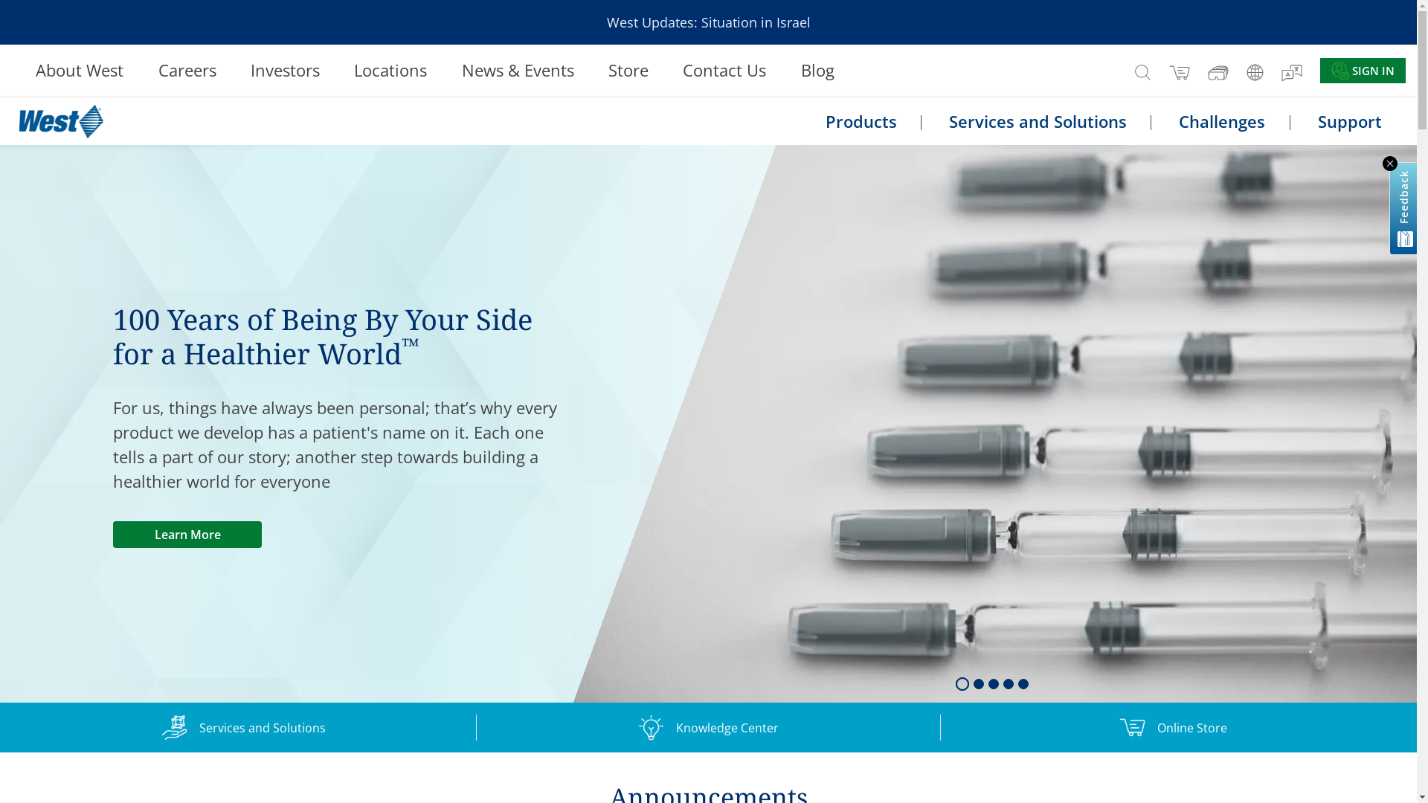
Task: Expand the Support menu
Action: tap(1349, 121)
